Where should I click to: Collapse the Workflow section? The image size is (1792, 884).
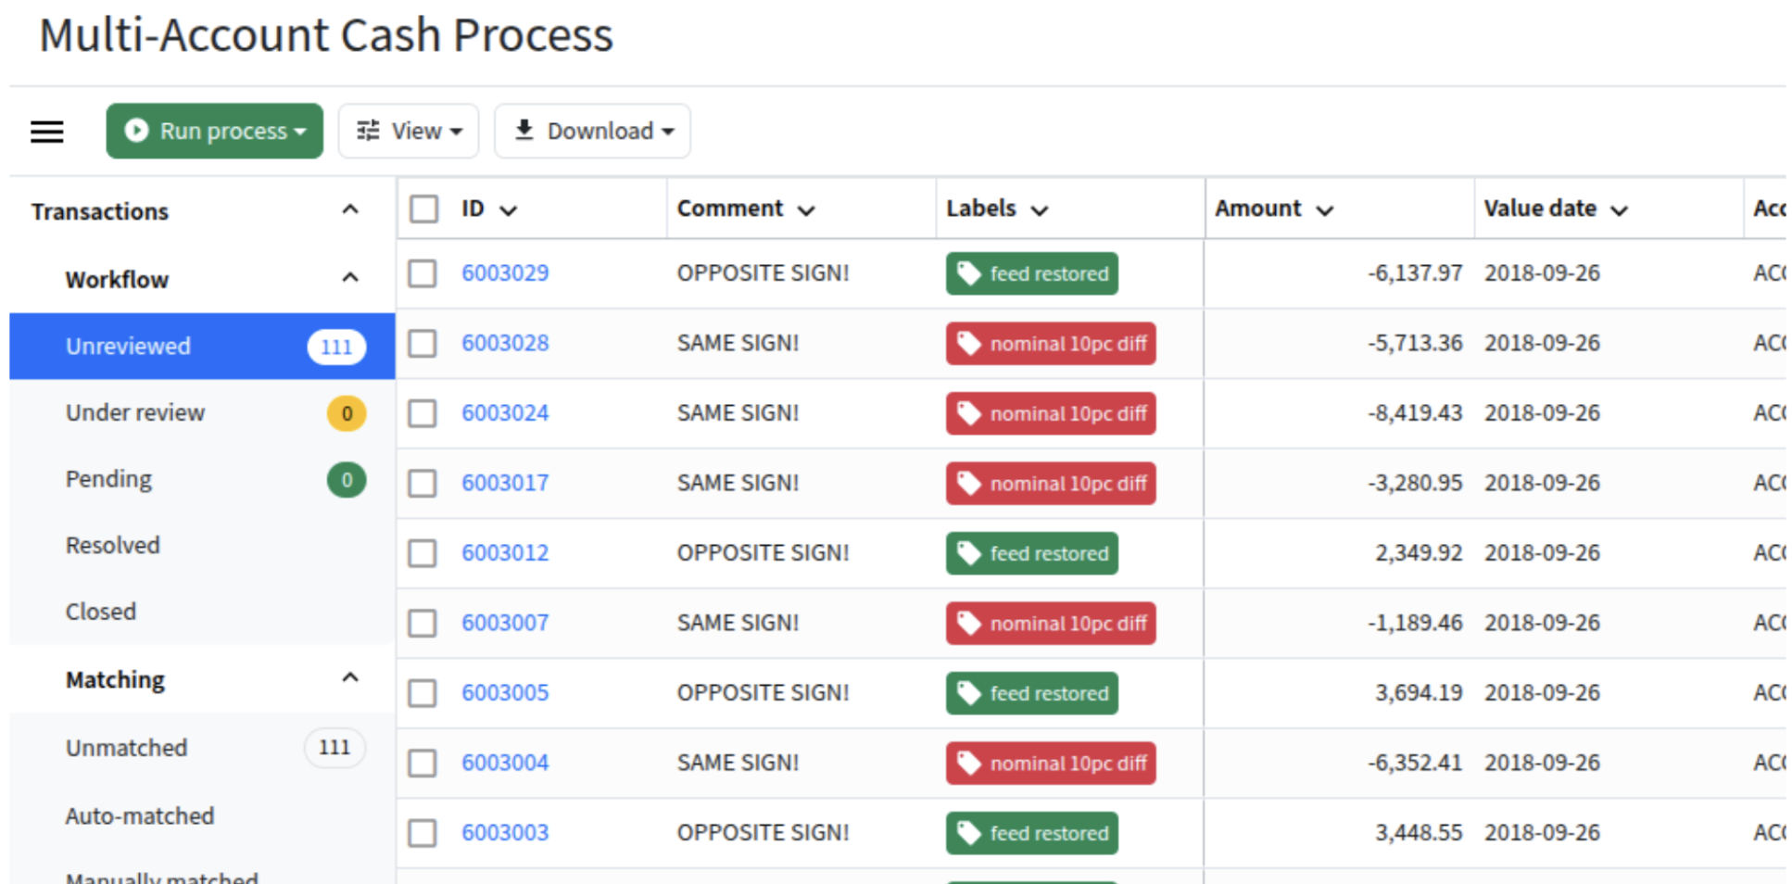[350, 278]
